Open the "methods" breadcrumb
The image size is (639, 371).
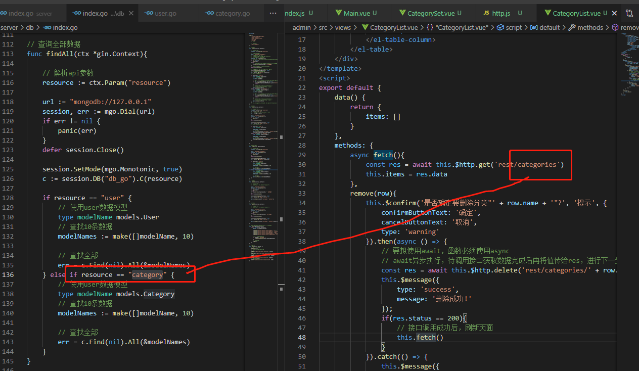(x=586, y=27)
